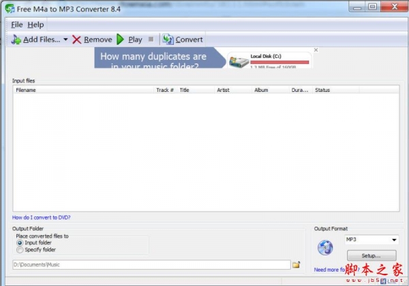
Task: Close the duplicates advertisement banner
Action: click(316, 50)
